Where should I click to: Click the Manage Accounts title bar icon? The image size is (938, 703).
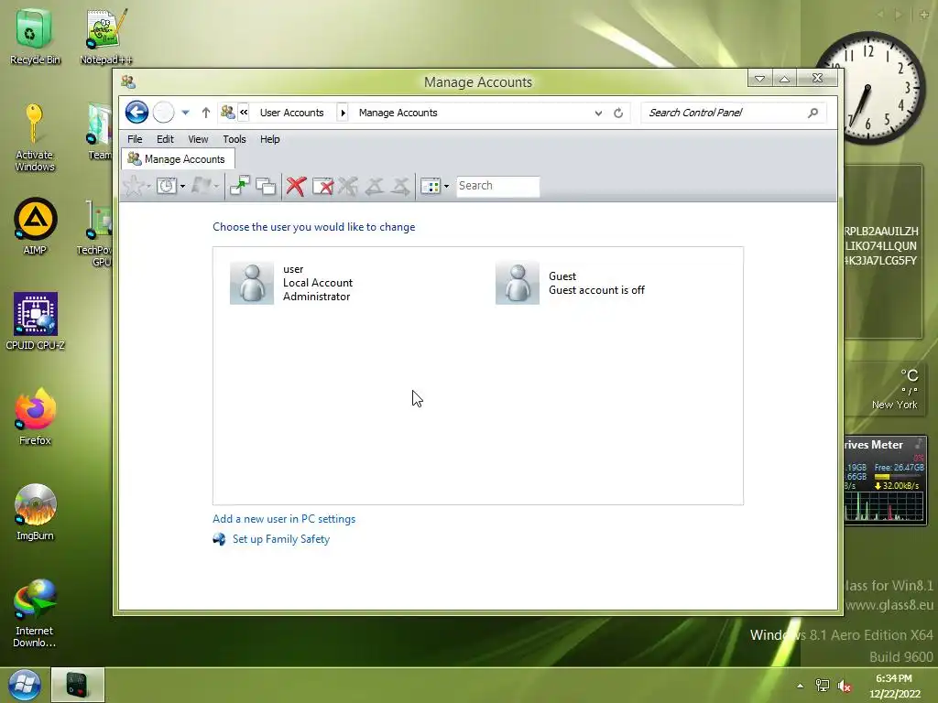pos(128,81)
